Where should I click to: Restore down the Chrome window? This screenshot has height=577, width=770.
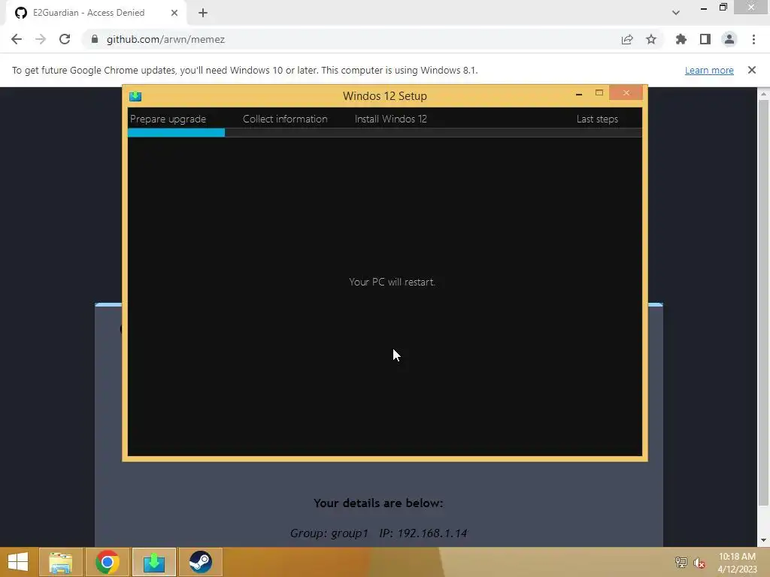(x=723, y=7)
